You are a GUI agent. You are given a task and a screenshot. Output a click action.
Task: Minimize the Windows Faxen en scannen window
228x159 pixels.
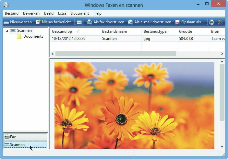click(x=198, y=4)
